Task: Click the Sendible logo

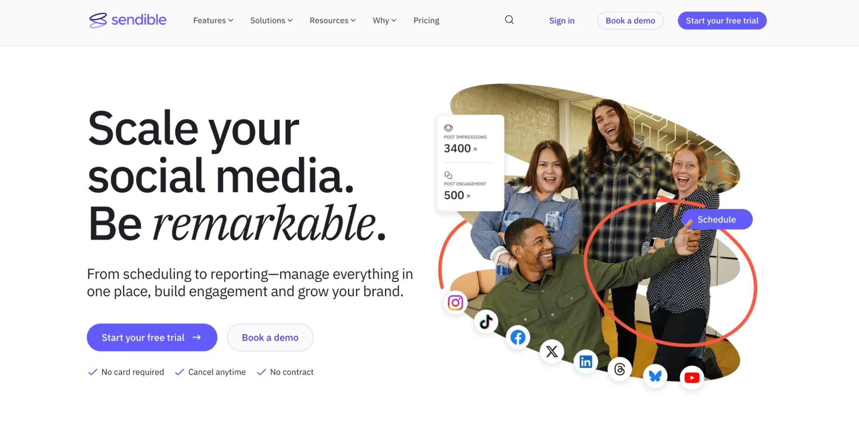Action: click(128, 20)
